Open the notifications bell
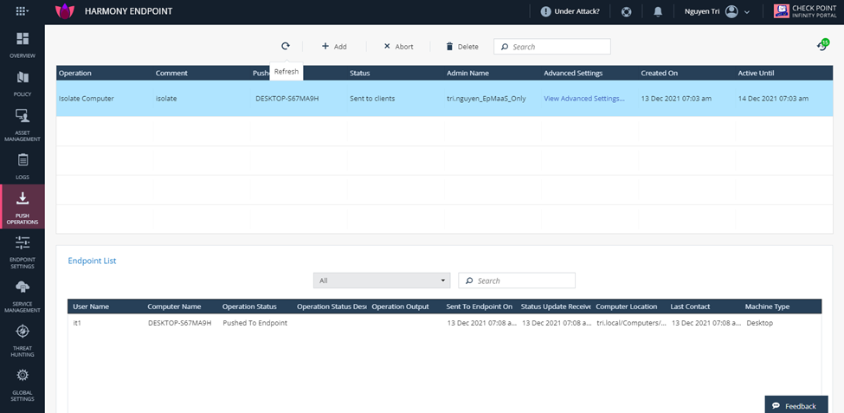Viewport: 844px width, 413px height. coord(658,11)
